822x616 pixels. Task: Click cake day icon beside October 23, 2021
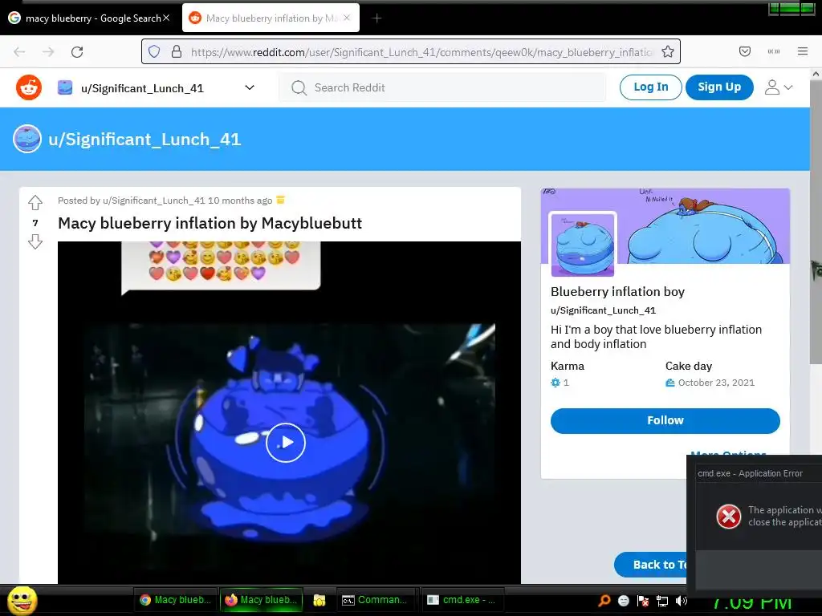[670, 383]
